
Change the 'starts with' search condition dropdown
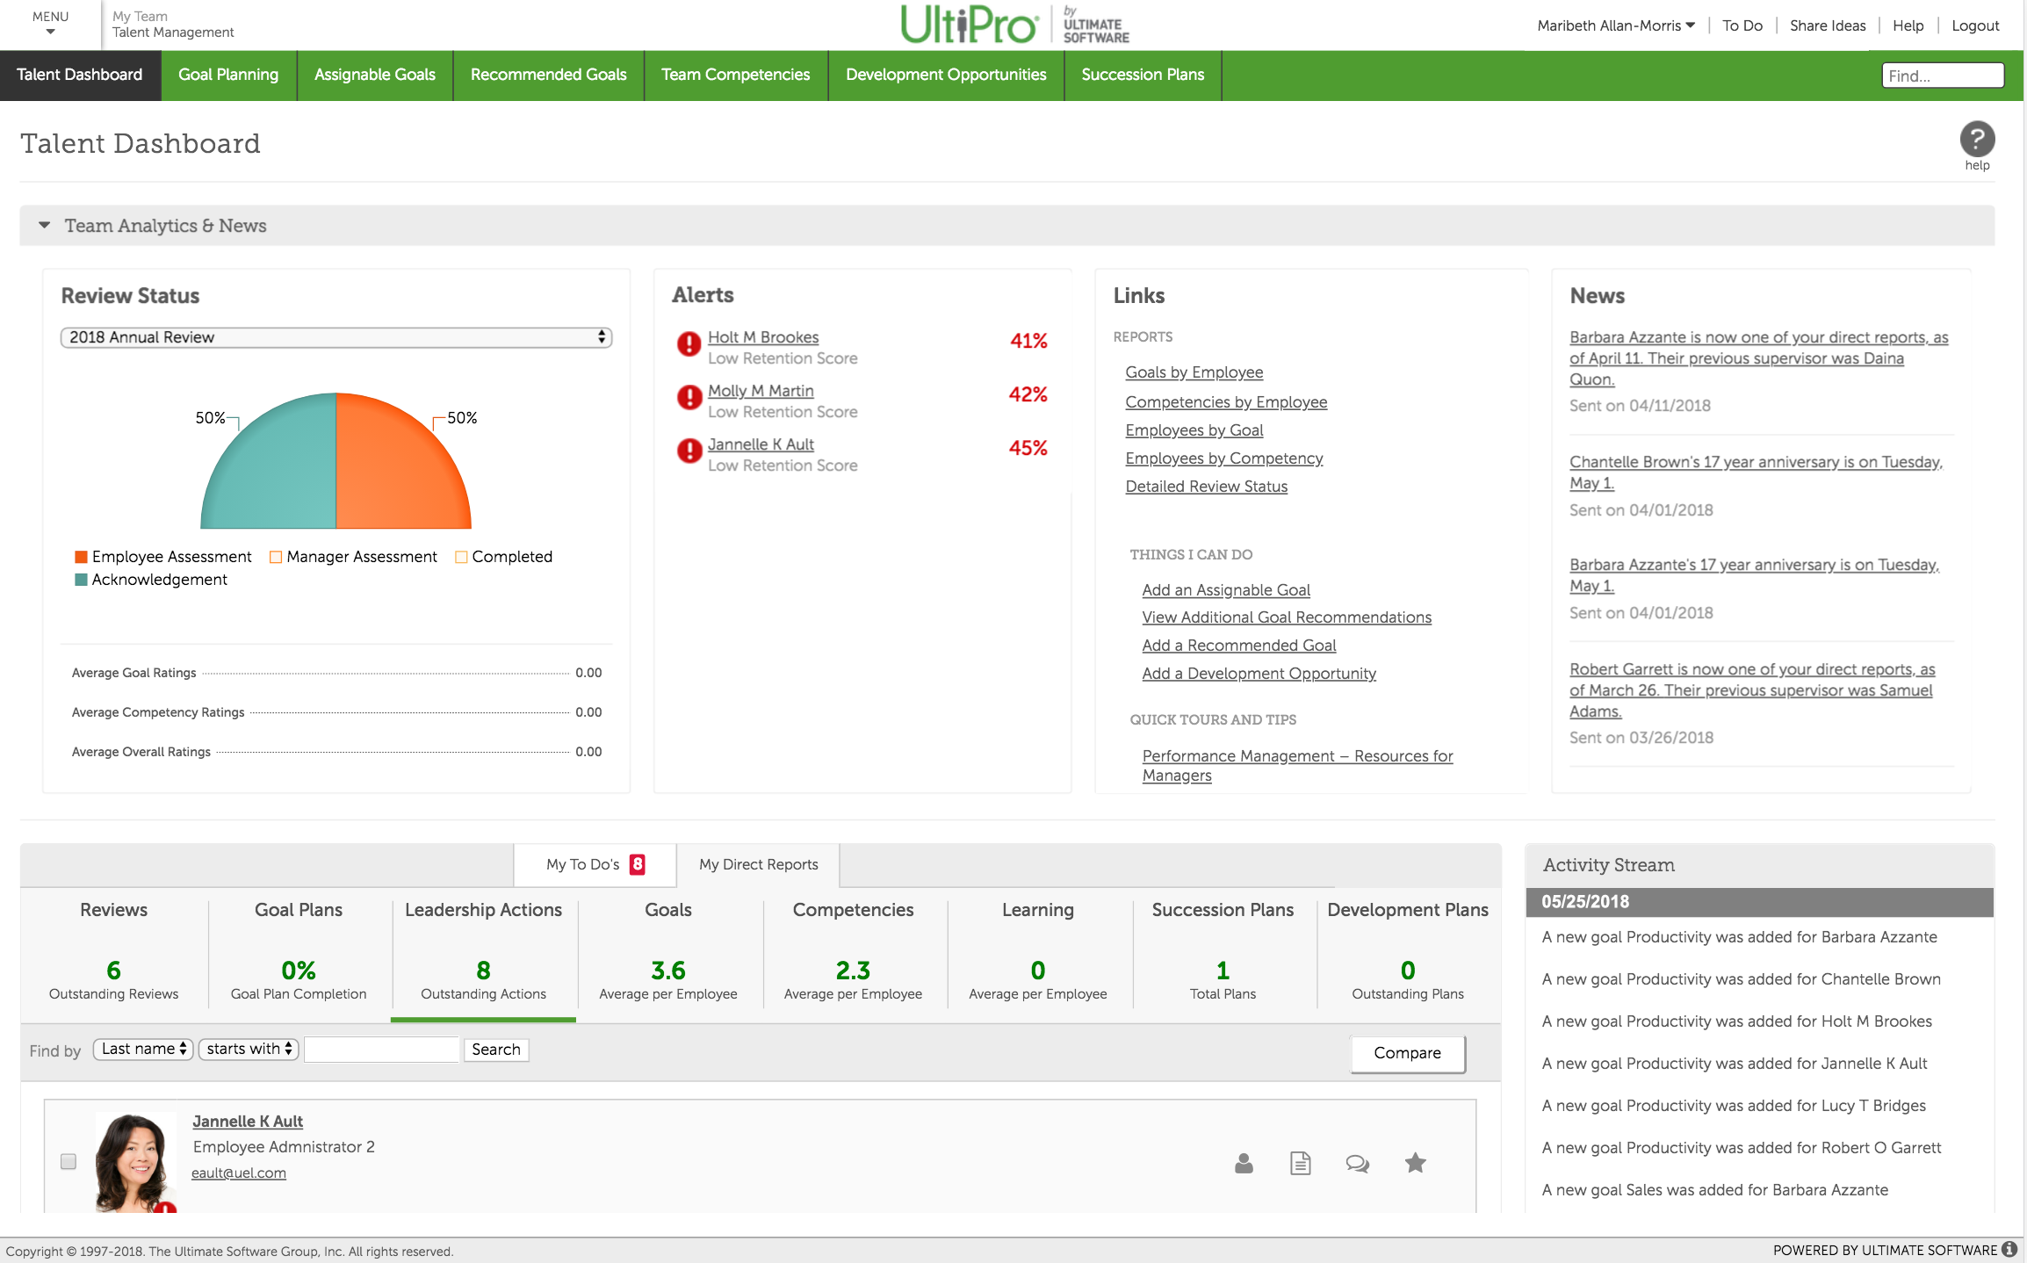click(248, 1048)
